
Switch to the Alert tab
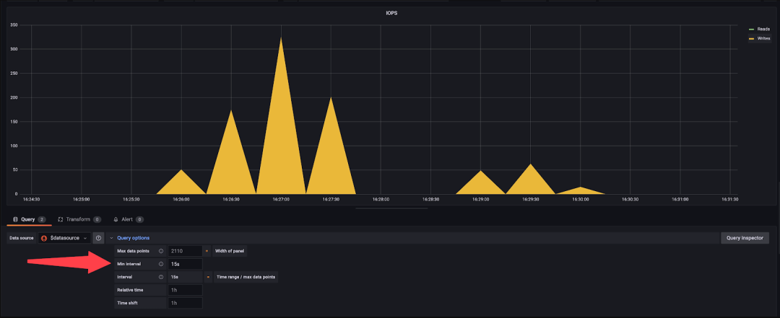(x=129, y=219)
